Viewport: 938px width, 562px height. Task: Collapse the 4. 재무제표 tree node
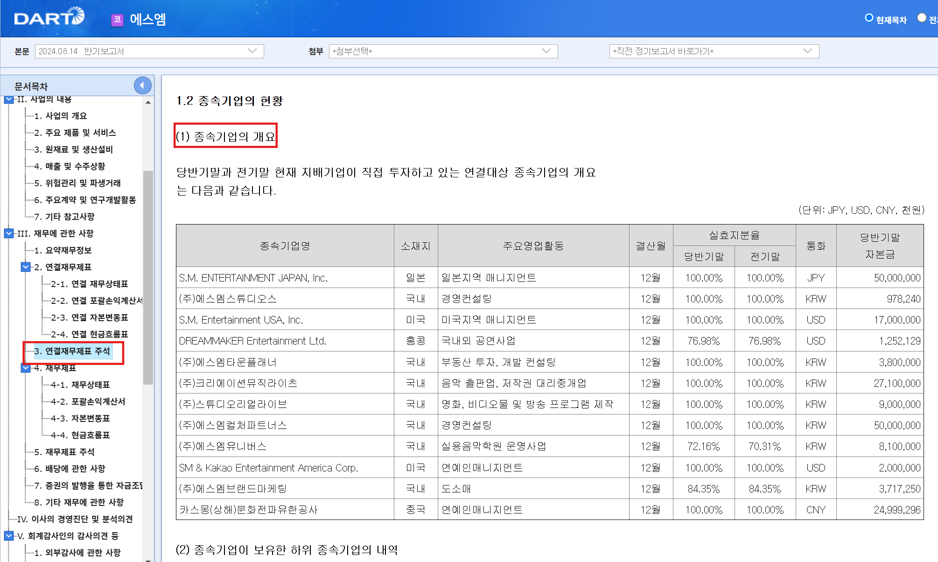tap(26, 368)
